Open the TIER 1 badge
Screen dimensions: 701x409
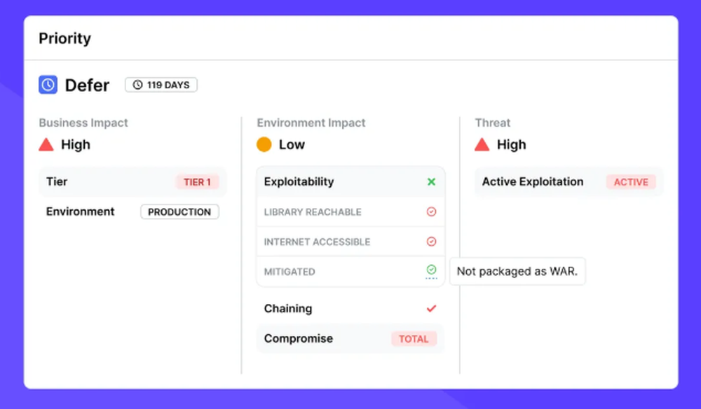pos(198,181)
